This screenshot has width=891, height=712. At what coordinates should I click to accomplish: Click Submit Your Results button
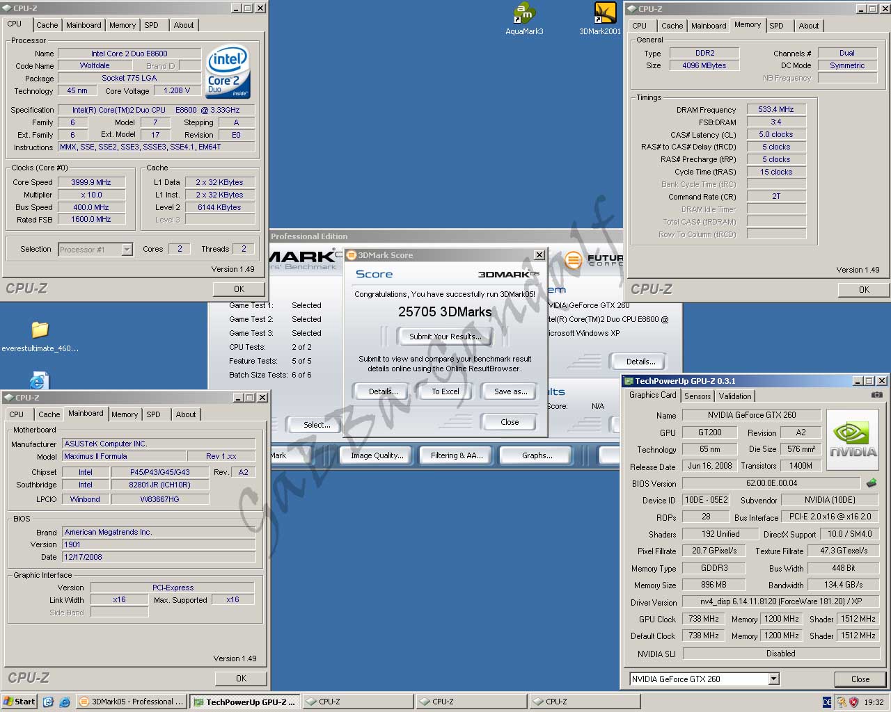[445, 337]
